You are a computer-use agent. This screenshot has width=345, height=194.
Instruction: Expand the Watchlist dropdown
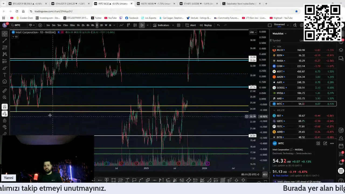click(x=279, y=33)
